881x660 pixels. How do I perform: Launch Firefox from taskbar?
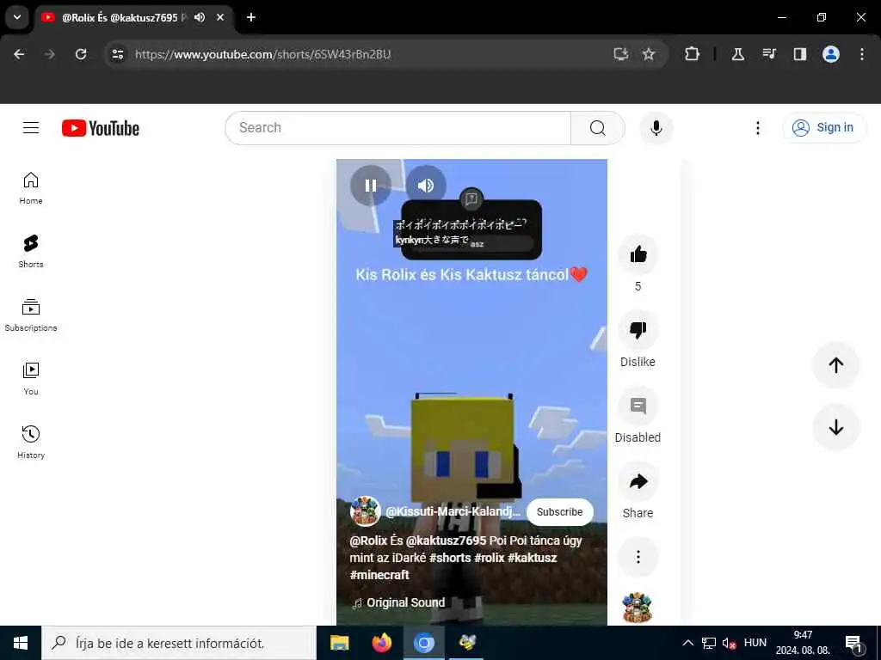pos(382,643)
